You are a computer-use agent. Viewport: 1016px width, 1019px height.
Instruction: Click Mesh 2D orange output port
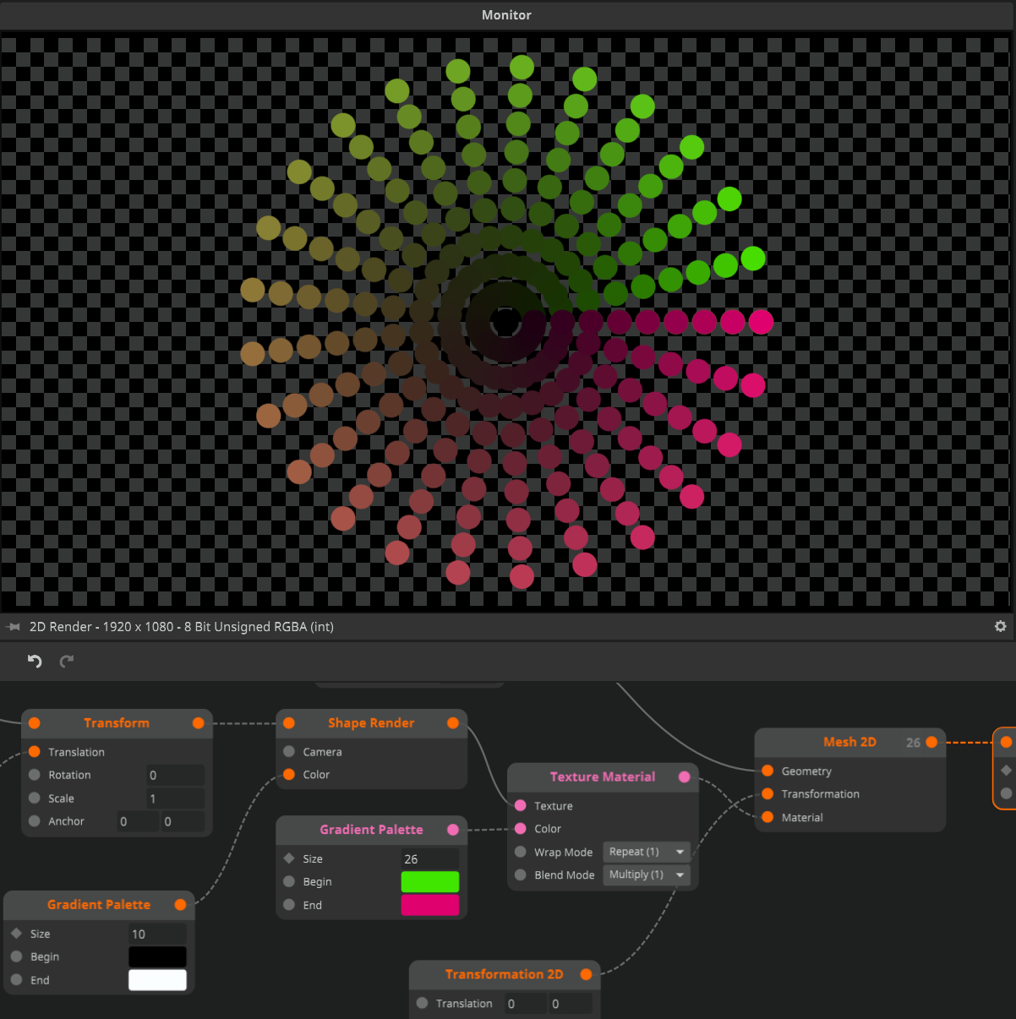pos(931,742)
